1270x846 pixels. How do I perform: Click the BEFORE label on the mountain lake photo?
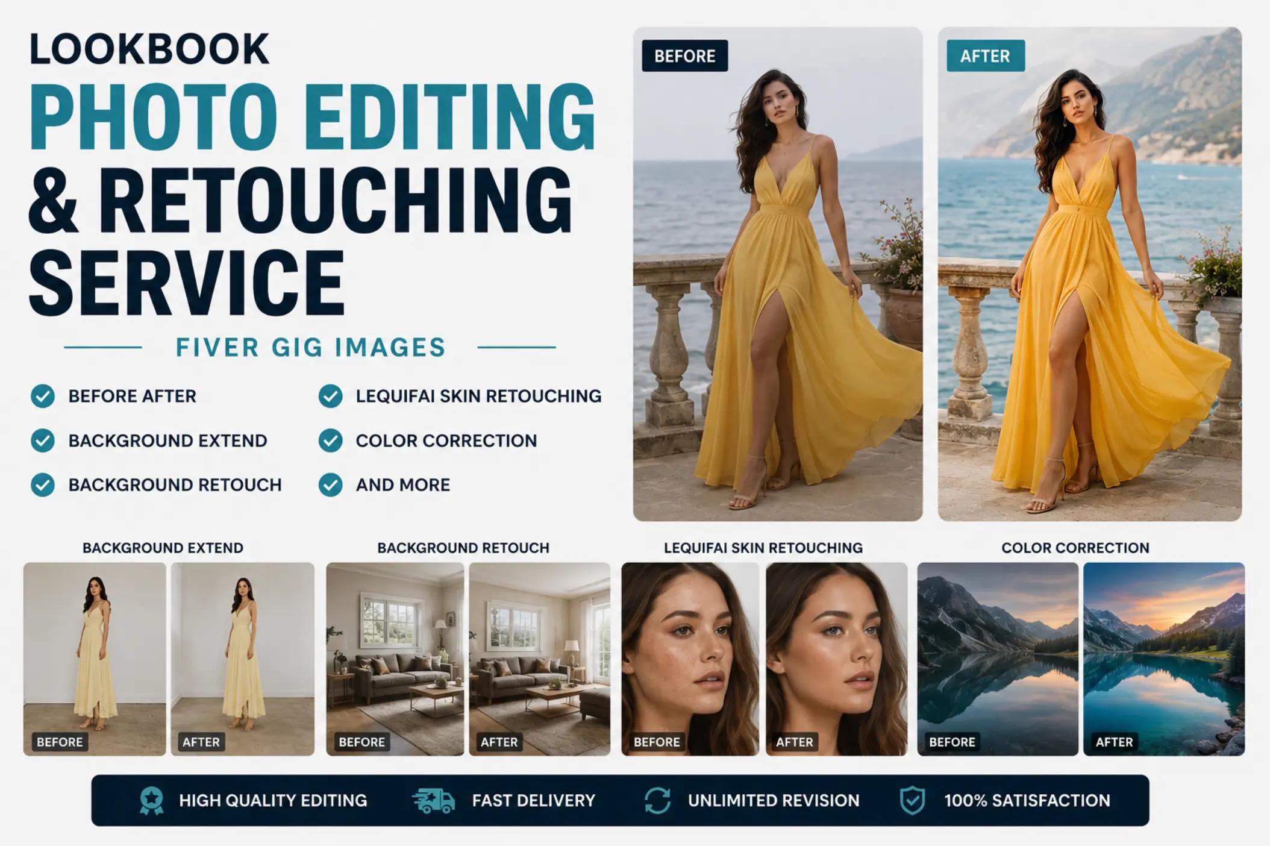pyautogui.click(x=952, y=742)
